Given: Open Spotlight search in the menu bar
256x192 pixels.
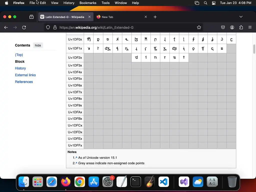Looking at the screenshot, I should pos(205,3).
